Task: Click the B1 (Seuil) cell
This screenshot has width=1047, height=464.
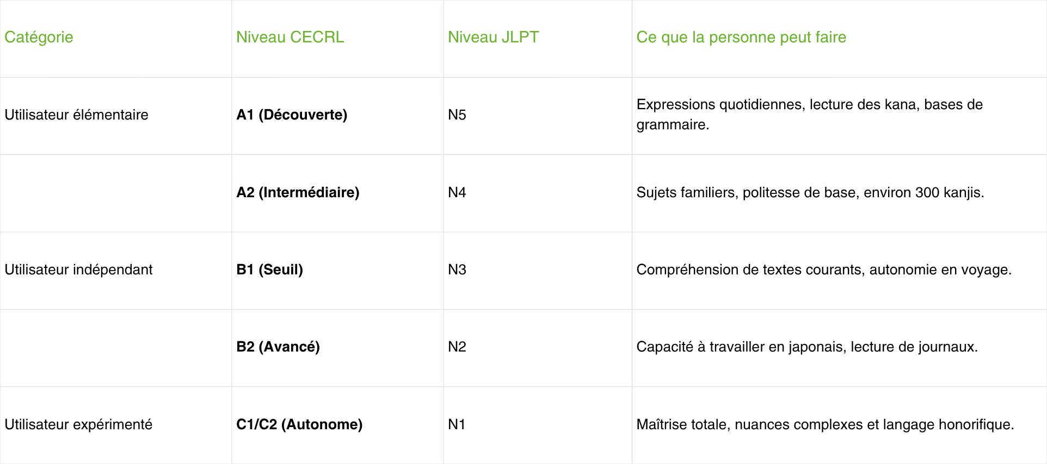Action: (x=269, y=269)
